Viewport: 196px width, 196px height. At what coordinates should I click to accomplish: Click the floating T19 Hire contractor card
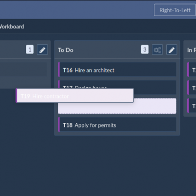(74, 96)
